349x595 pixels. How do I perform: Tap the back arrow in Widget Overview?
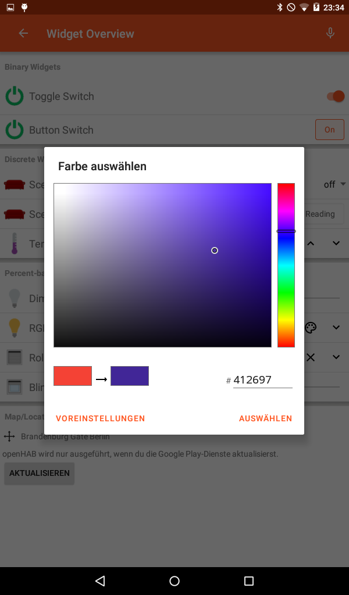click(x=23, y=33)
